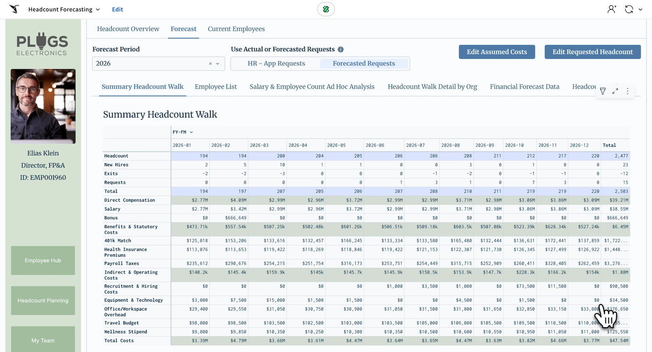This screenshot has width=652, height=352.
Task: Click the 2026-12 column header
Action: click(584, 145)
